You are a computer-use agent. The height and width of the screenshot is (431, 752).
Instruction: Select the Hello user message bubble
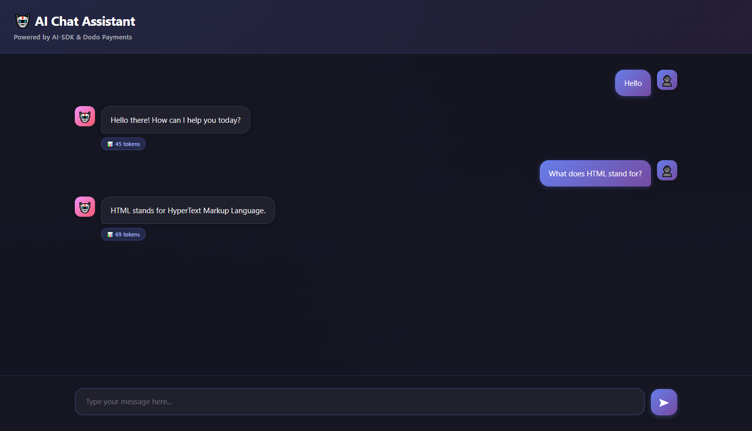tap(633, 82)
